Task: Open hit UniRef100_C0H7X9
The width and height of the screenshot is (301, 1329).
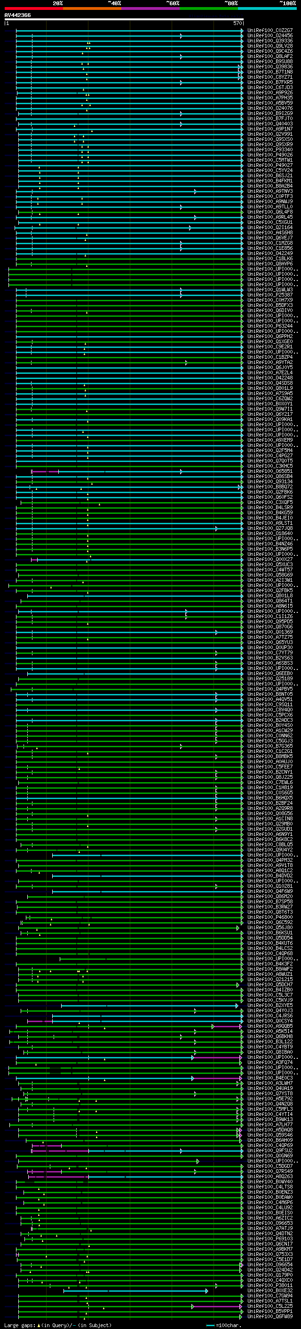Action: click(270, 300)
